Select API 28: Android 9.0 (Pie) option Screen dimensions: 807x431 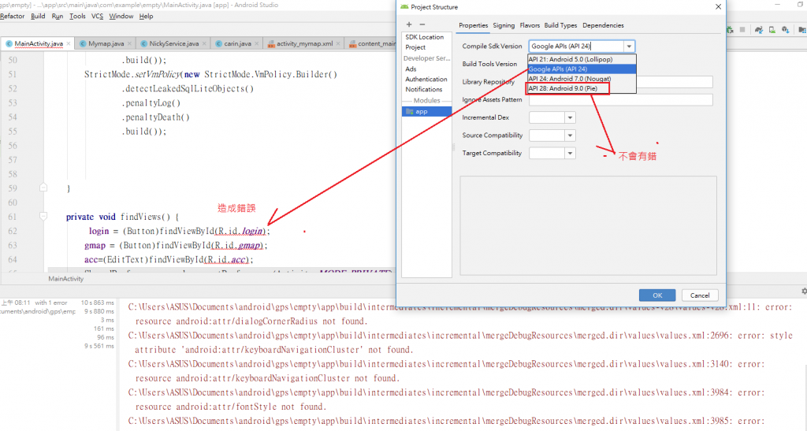coord(582,88)
